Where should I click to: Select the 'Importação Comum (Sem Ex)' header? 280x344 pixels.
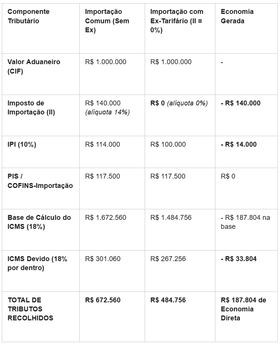coord(107,21)
